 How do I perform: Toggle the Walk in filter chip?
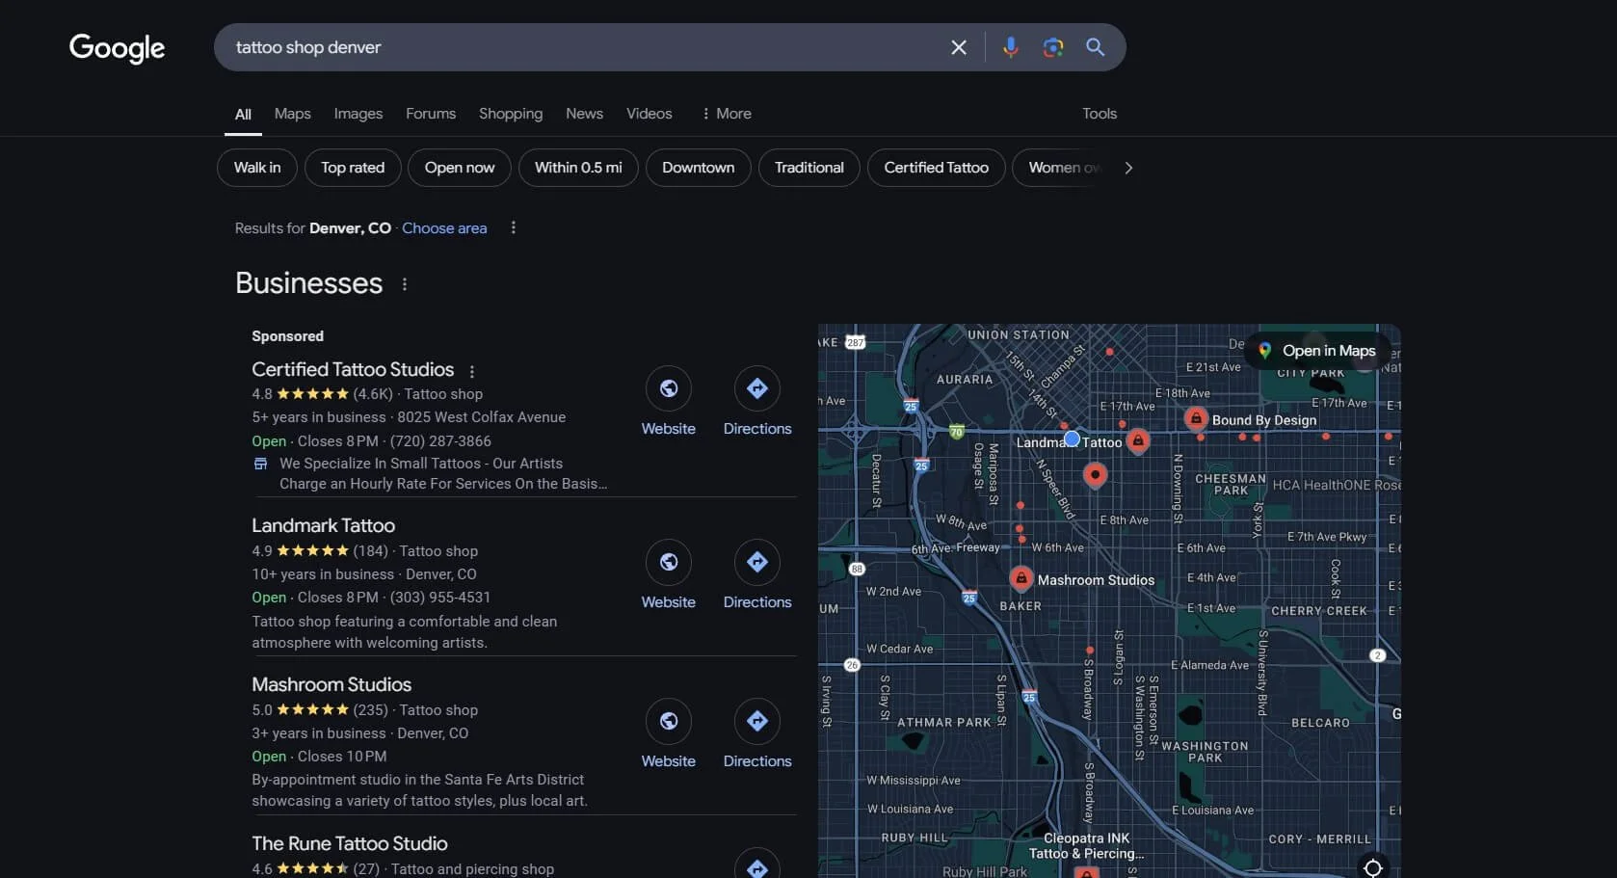255,167
